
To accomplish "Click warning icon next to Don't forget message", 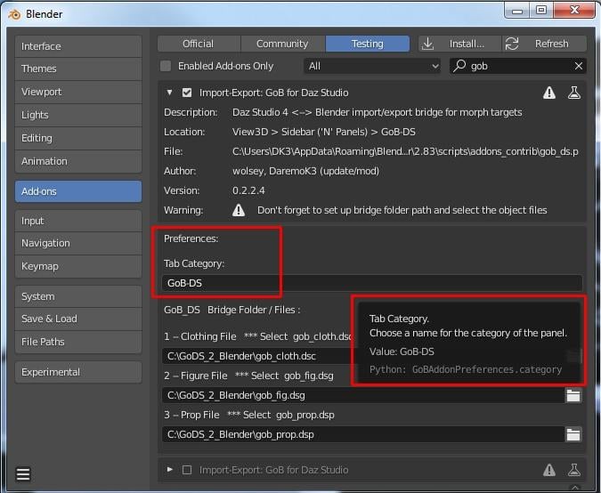I will [x=239, y=210].
